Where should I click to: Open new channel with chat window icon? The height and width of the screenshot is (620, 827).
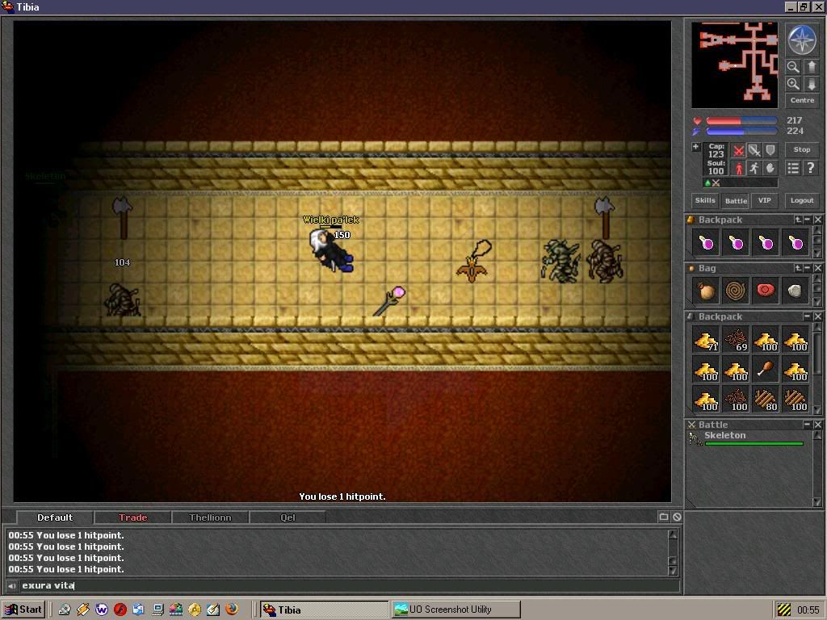664,517
